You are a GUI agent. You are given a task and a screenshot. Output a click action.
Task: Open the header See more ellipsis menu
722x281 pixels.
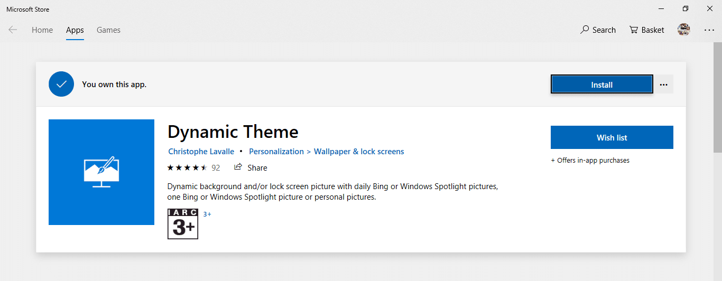click(x=709, y=30)
